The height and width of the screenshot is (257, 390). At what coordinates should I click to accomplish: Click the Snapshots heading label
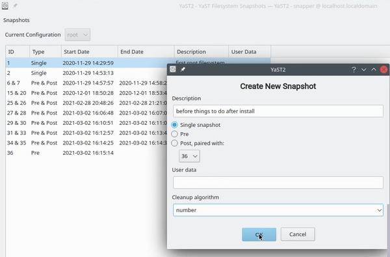coord(16,20)
